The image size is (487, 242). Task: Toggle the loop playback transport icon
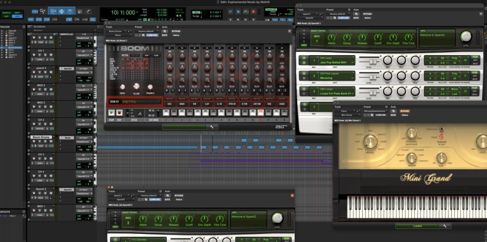pyautogui.click(x=246, y=11)
